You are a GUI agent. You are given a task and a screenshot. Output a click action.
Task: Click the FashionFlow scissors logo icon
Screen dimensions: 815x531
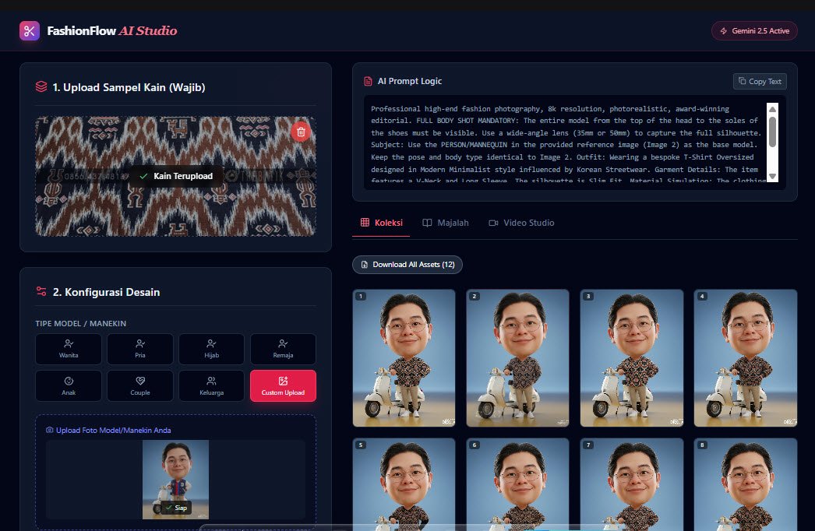pos(30,30)
